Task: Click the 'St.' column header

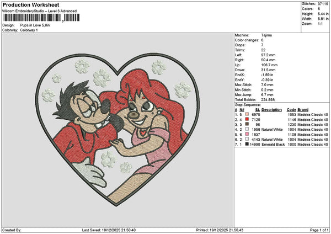Action: pyautogui.click(x=258, y=110)
